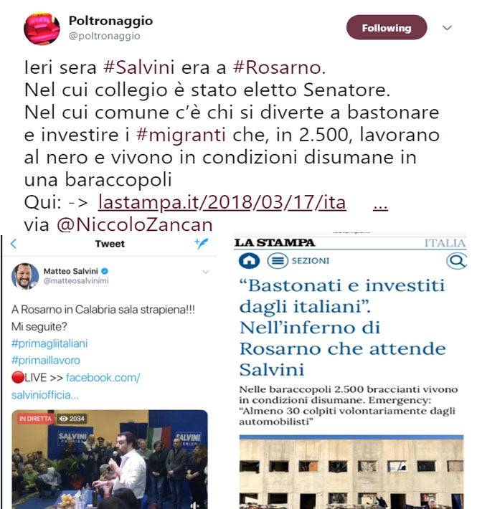477x509 pixels.
Task: Open the La Stampa search magnifier
Action: (456, 261)
